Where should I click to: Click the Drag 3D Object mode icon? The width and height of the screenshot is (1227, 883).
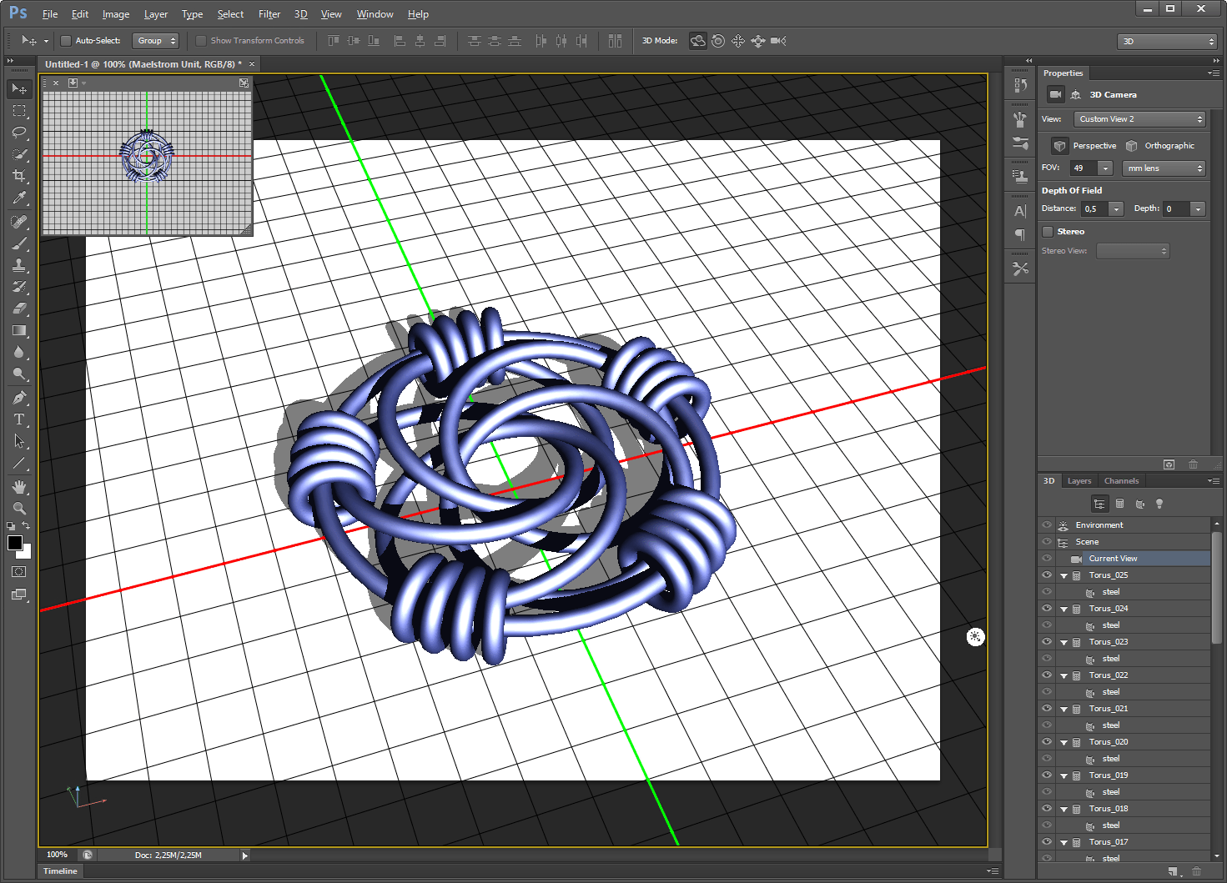pos(738,41)
